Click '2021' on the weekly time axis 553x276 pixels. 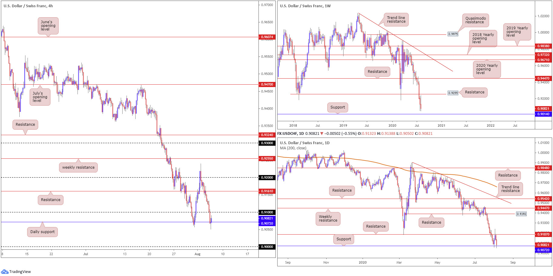click(441, 125)
